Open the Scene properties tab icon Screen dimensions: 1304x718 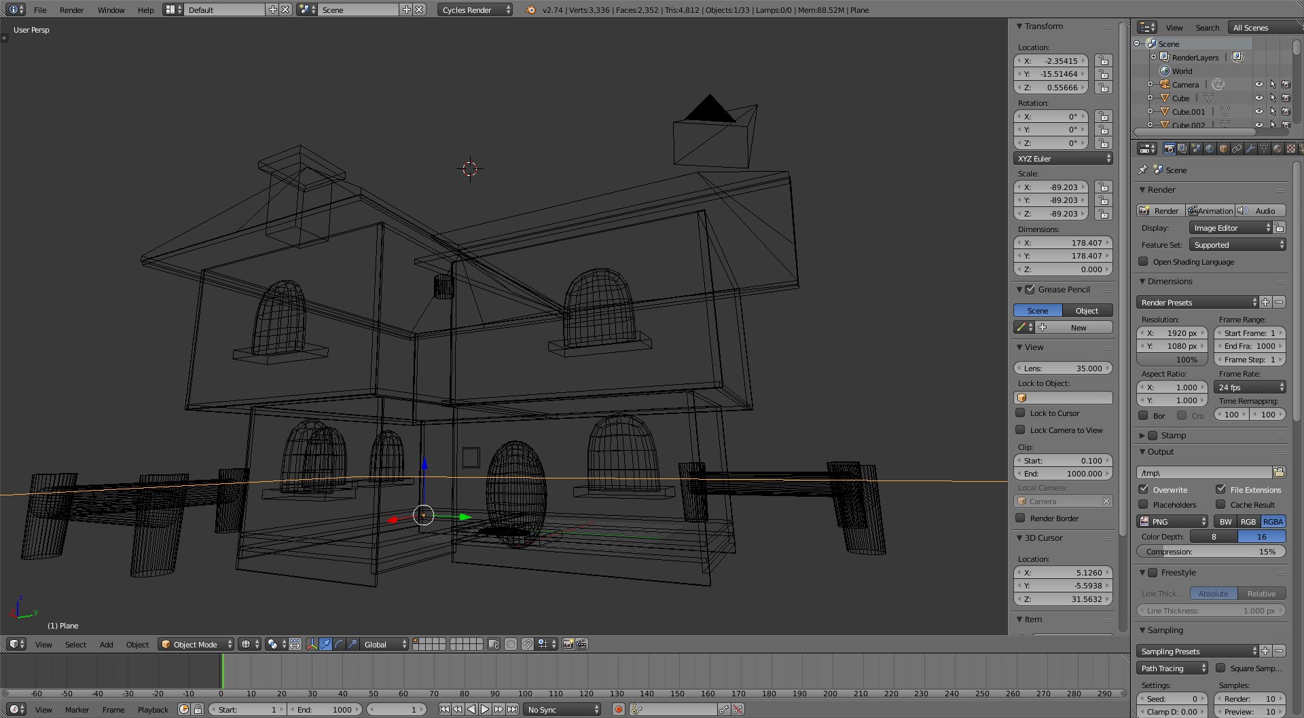pyautogui.click(x=1196, y=149)
